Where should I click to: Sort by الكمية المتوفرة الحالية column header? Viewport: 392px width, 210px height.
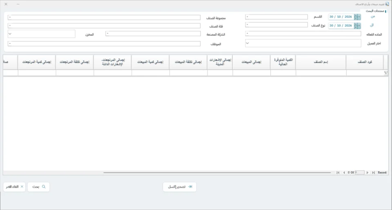(x=283, y=62)
